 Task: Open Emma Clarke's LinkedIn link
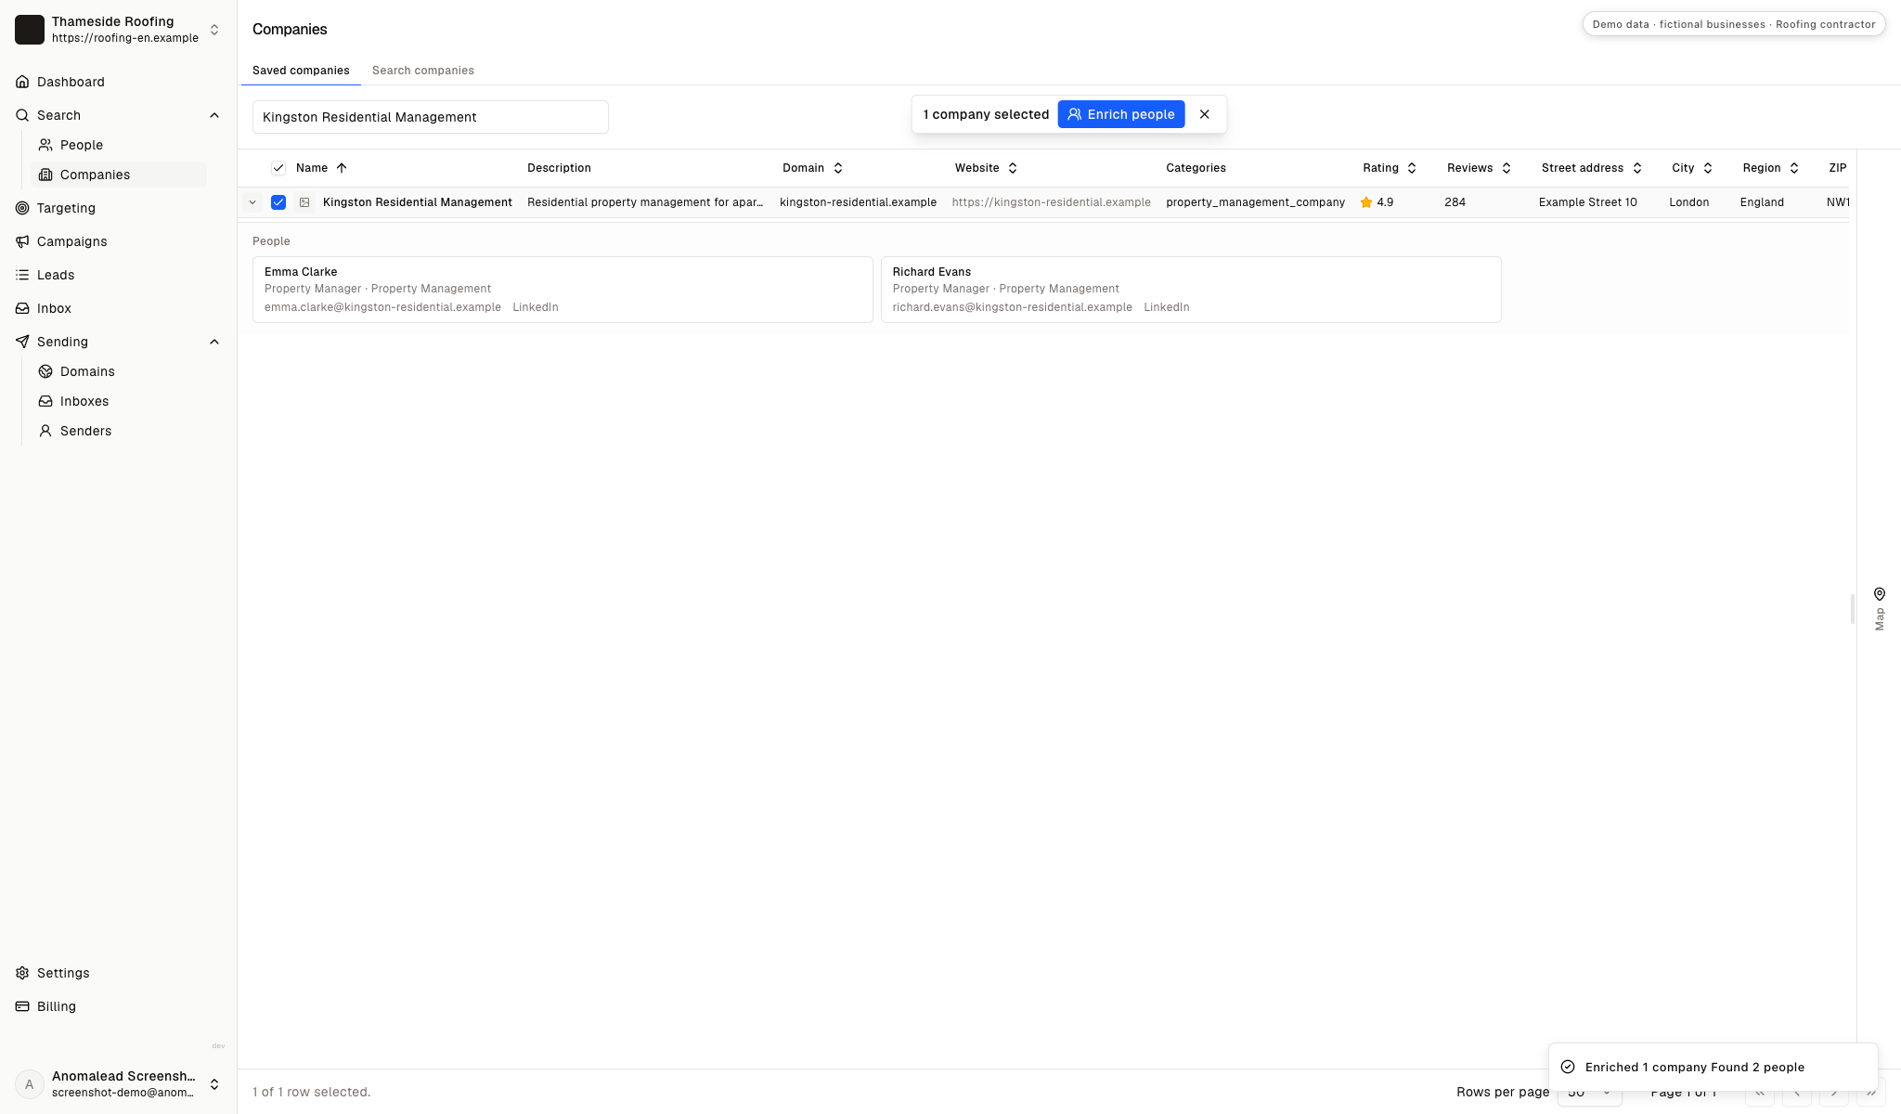(x=536, y=307)
